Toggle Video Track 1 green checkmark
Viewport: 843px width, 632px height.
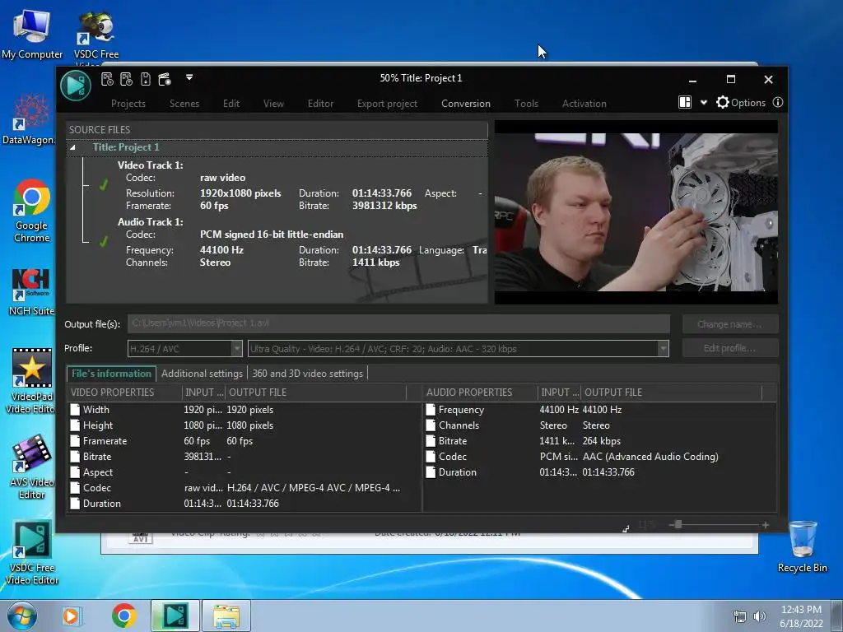(x=103, y=185)
